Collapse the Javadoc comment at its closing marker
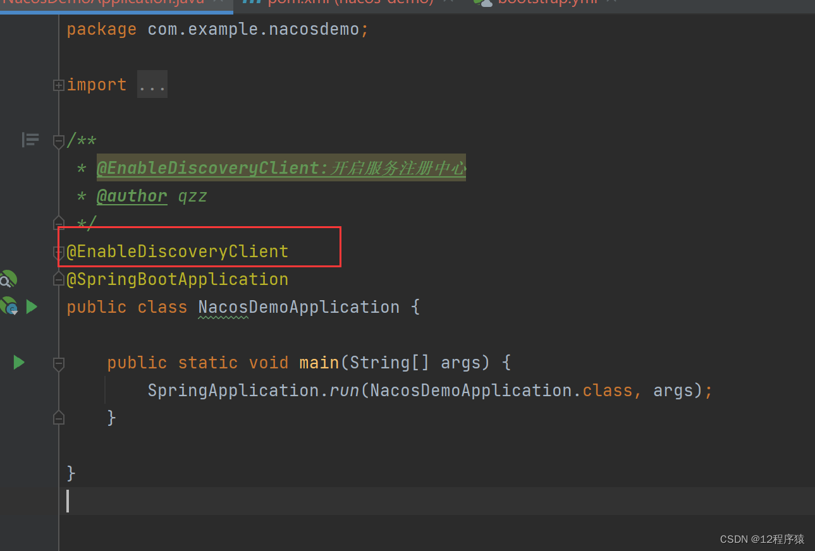The height and width of the screenshot is (551, 815). click(58, 222)
